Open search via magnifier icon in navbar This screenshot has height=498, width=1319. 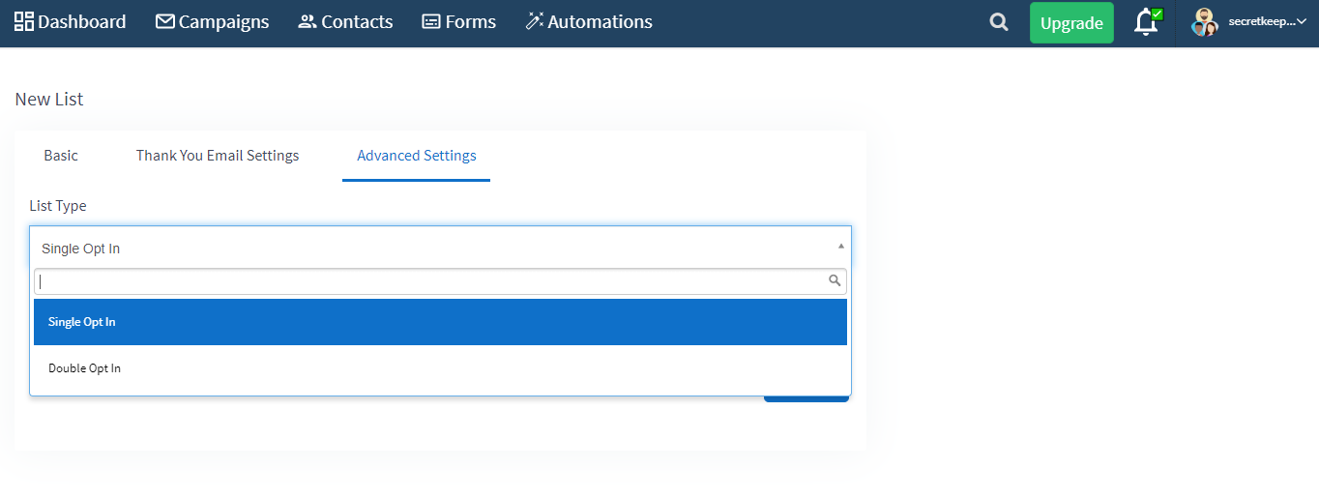point(999,22)
